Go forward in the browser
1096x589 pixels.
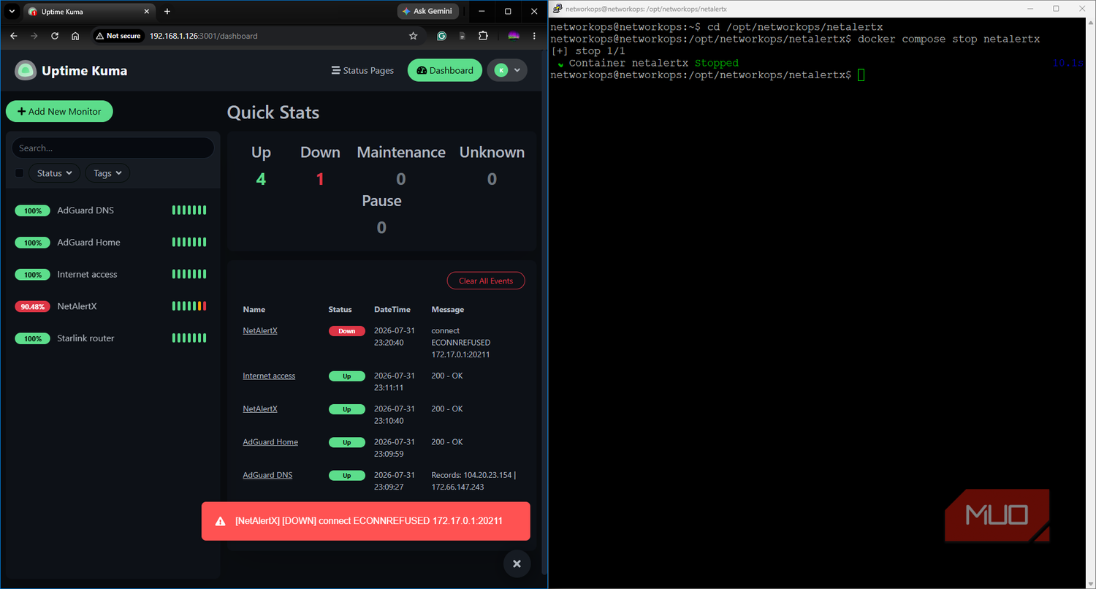coord(34,36)
